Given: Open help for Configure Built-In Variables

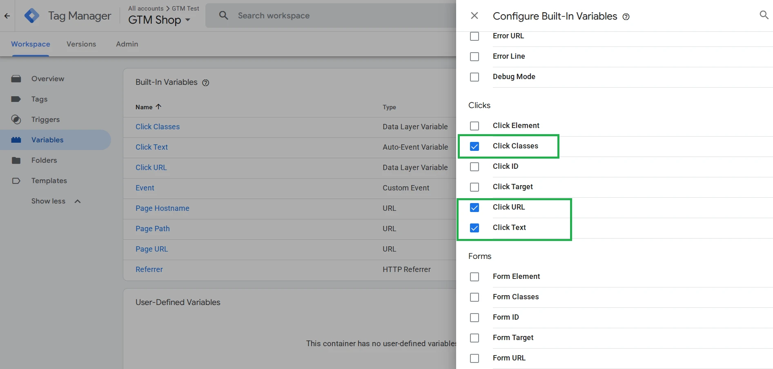Looking at the screenshot, I should click(626, 17).
